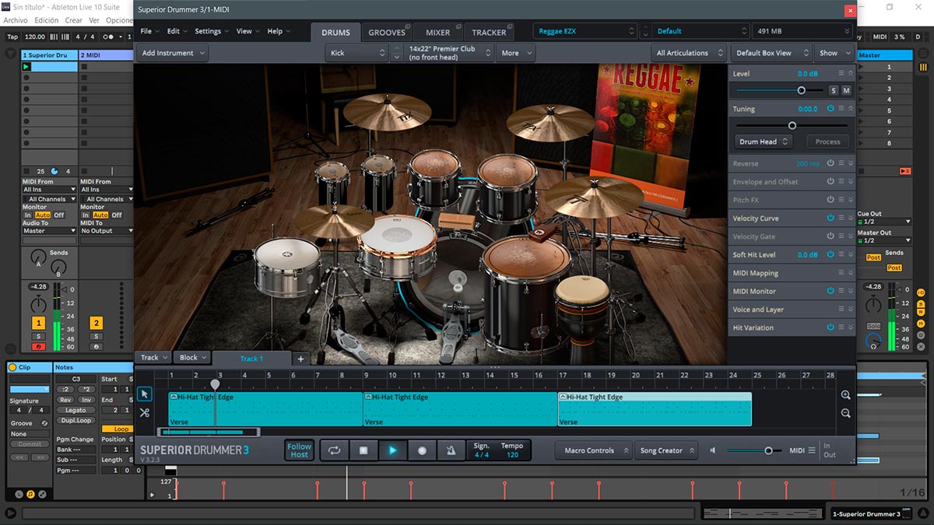Zoom out on the song track timeline
934x525 pixels.
click(x=846, y=413)
